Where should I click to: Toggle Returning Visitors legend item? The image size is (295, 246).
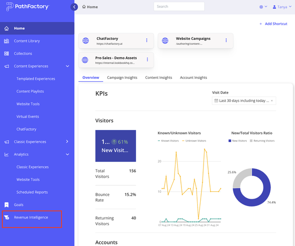pyautogui.click(x=262, y=141)
